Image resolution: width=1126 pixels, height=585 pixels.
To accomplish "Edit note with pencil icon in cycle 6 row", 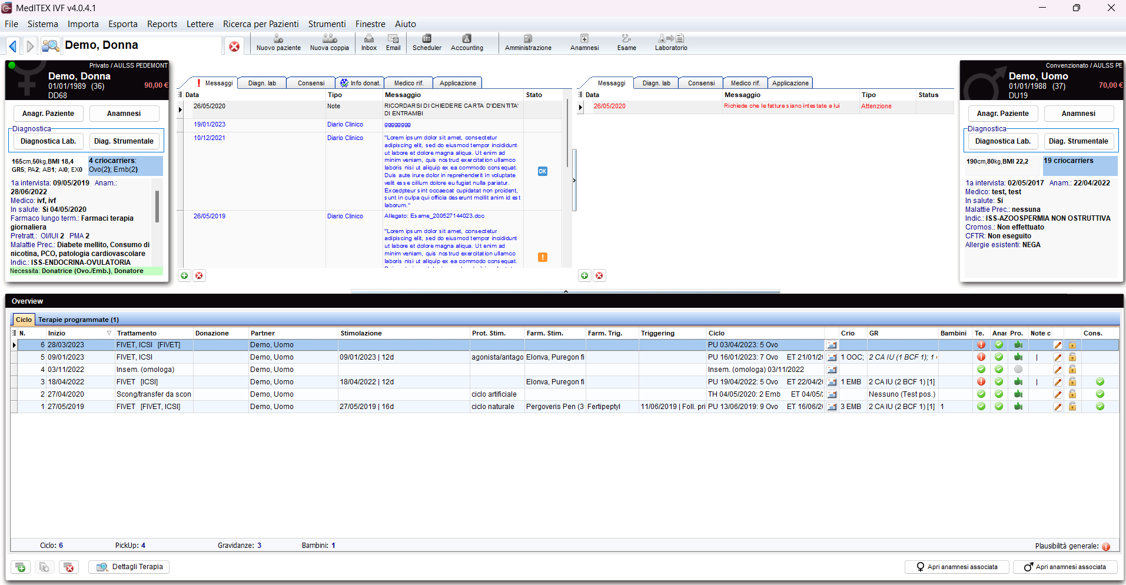I will pos(1058,345).
